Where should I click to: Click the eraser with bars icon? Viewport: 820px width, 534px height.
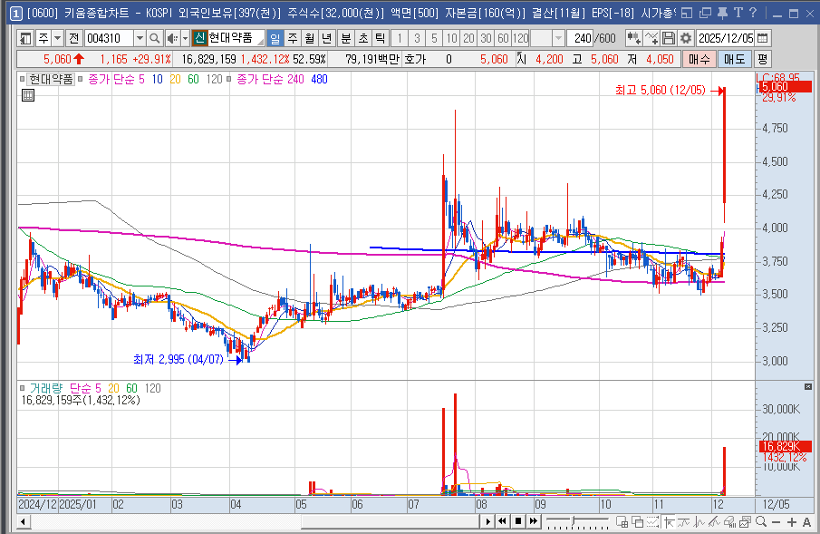pyautogui.click(x=729, y=521)
